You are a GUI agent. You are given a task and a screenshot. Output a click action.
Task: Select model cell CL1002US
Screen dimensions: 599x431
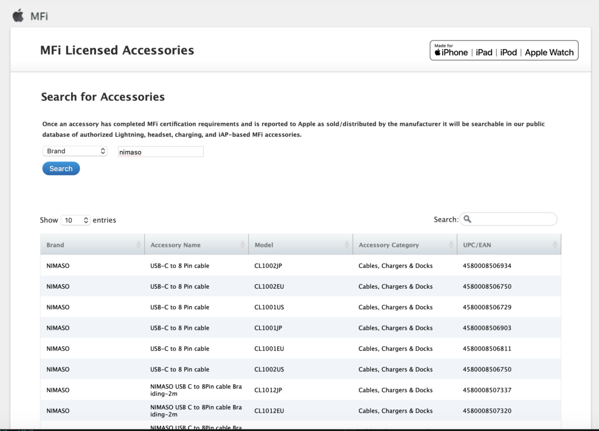(x=269, y=369)
